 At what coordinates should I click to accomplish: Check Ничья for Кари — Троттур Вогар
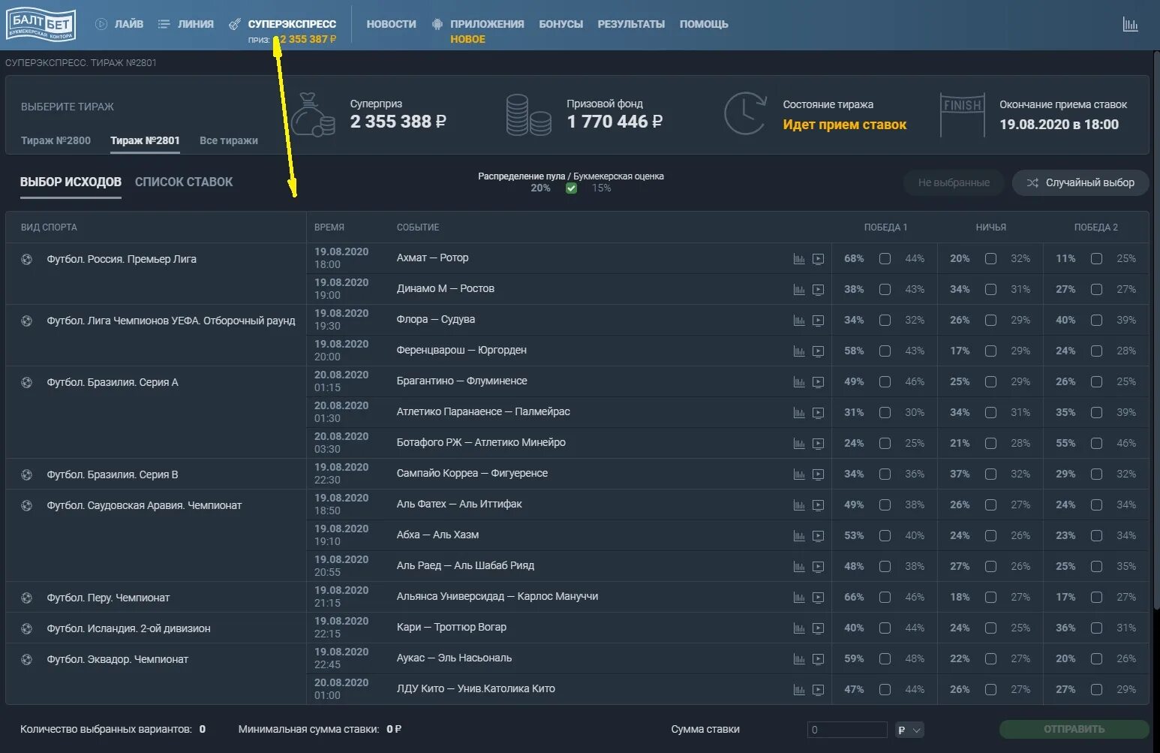[991, 628]
